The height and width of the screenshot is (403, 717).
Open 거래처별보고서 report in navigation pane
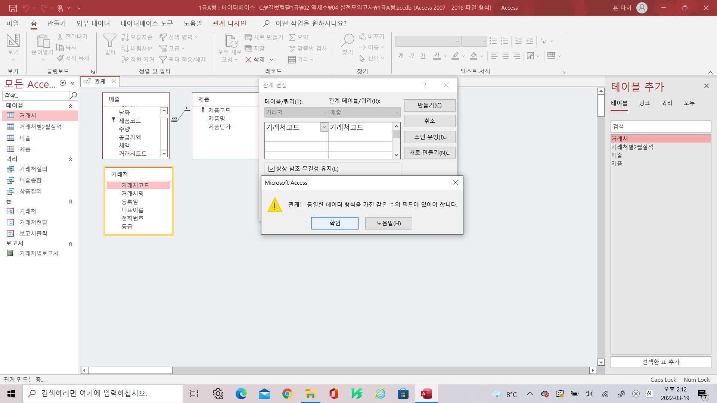point(39,253)
